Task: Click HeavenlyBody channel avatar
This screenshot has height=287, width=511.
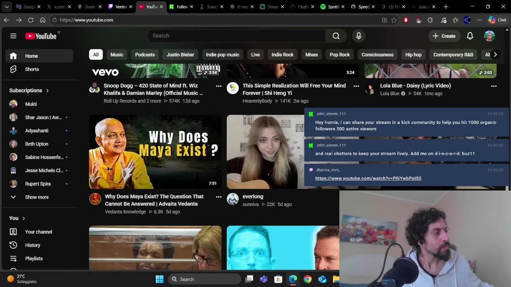Action: (x=233, y=88)
